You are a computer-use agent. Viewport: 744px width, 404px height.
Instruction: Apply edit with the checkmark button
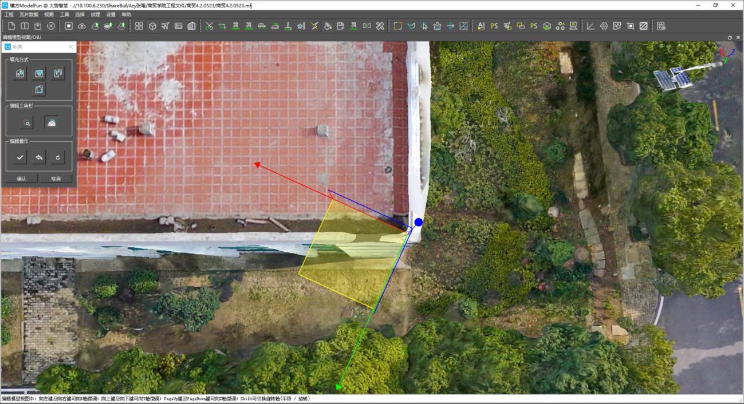[21, 157]
